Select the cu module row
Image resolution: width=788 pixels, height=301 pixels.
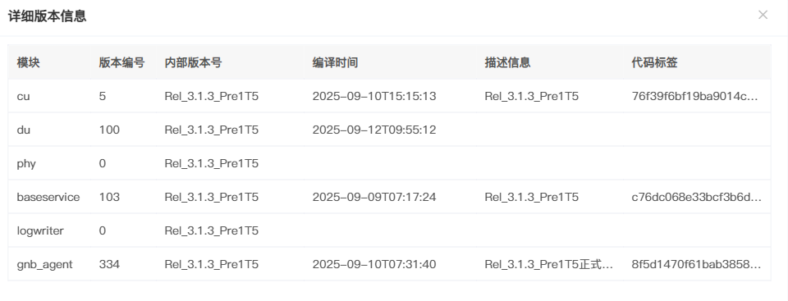389,96
